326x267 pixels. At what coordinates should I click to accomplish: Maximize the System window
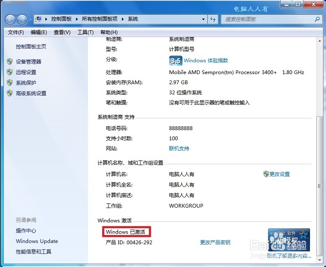pyautogui.click(x=298, y=4)
